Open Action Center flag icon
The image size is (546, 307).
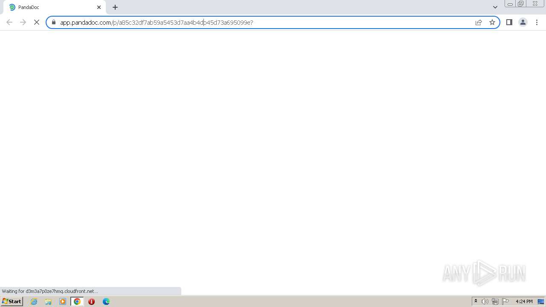click(505, 301)
